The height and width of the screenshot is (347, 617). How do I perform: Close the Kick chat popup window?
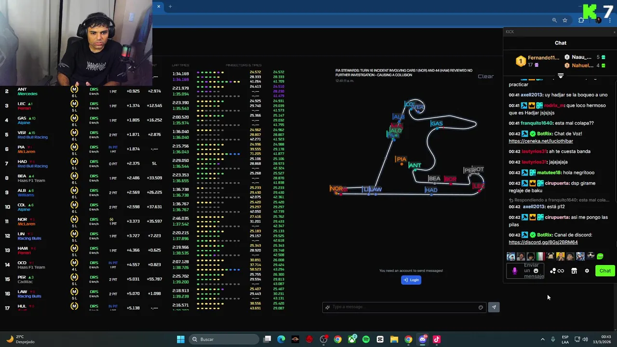[614, 32]
